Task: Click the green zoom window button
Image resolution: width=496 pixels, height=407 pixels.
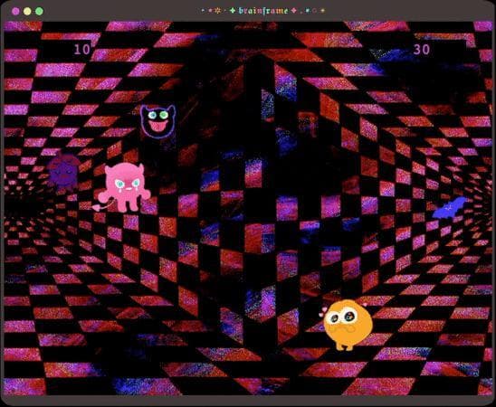Action: pyautogui.click(x=39, y=12)
